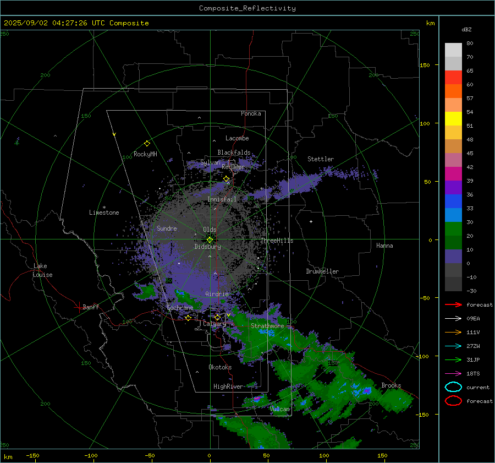The width and height of the screenshot is (495, 463).
Task: Click the cyan 'current' ellipse in the legend
Action: (453, 387)
